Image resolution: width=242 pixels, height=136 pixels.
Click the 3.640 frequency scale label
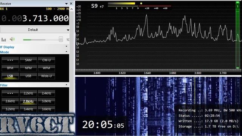pos(147,73)
